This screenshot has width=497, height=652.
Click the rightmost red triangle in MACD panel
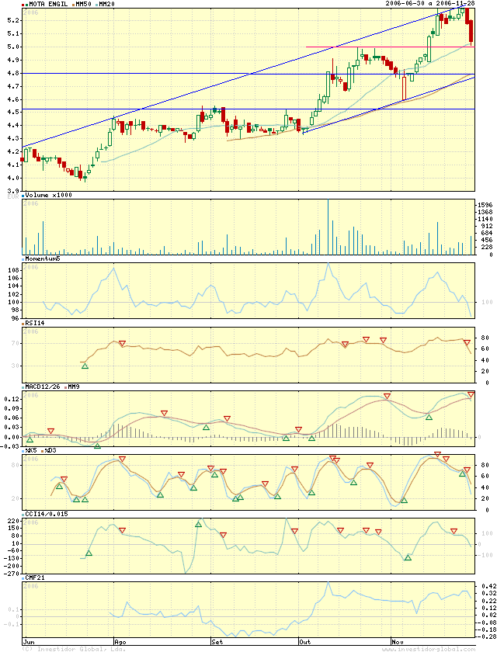point(471,394)
